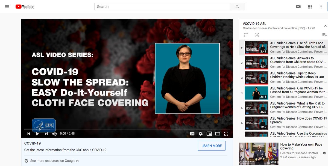Open thumbnail with 4:24 duration
The image size is (328, 166).
[256, 78]
